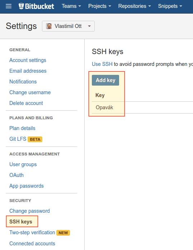Select Change username
This screenshot has height=250, width=193.
pos(30,92)
